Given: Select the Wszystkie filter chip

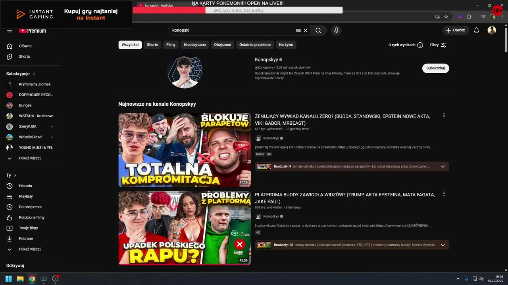Looking at the screenshot, I should click(130, 45).
